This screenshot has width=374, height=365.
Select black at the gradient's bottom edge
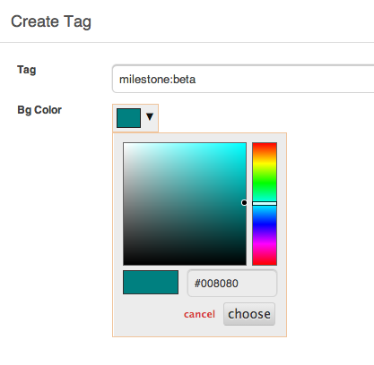[x=185, y=263]
